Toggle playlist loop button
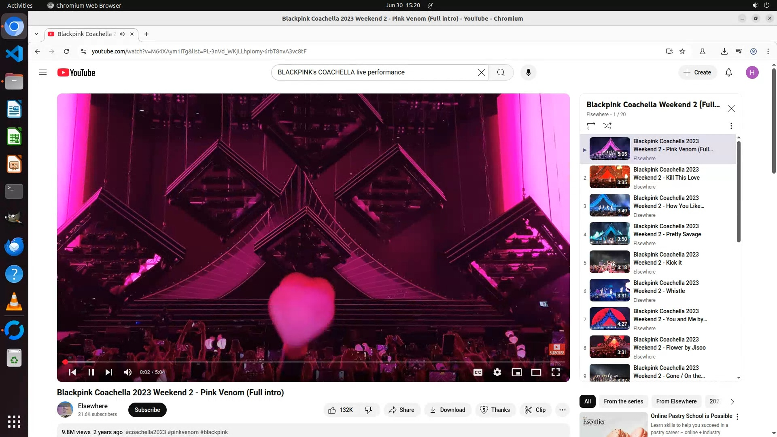The height and width of the screenshot is (437, 777). point(591,126)
